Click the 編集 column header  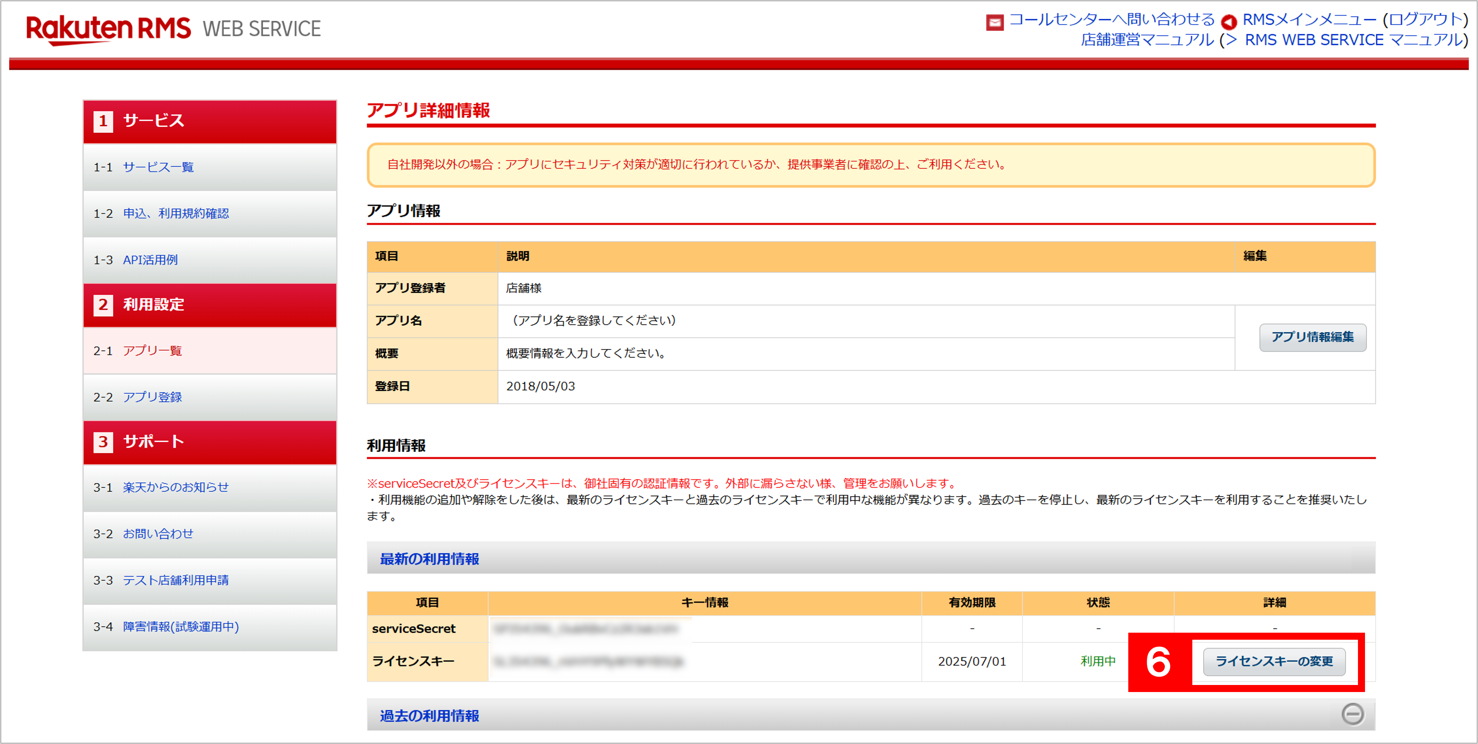click(1255, 256)
